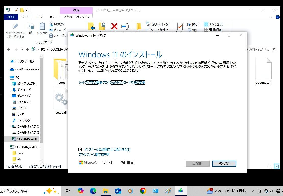Open the ファイル (File) tab
Image resolution: width=283 pixels, height=196 pixels.
11,17
